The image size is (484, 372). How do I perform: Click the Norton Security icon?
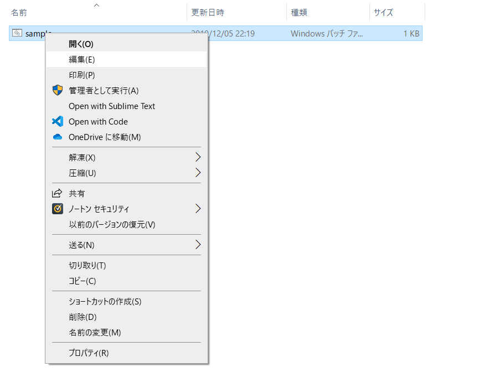(x=58, y=209)
